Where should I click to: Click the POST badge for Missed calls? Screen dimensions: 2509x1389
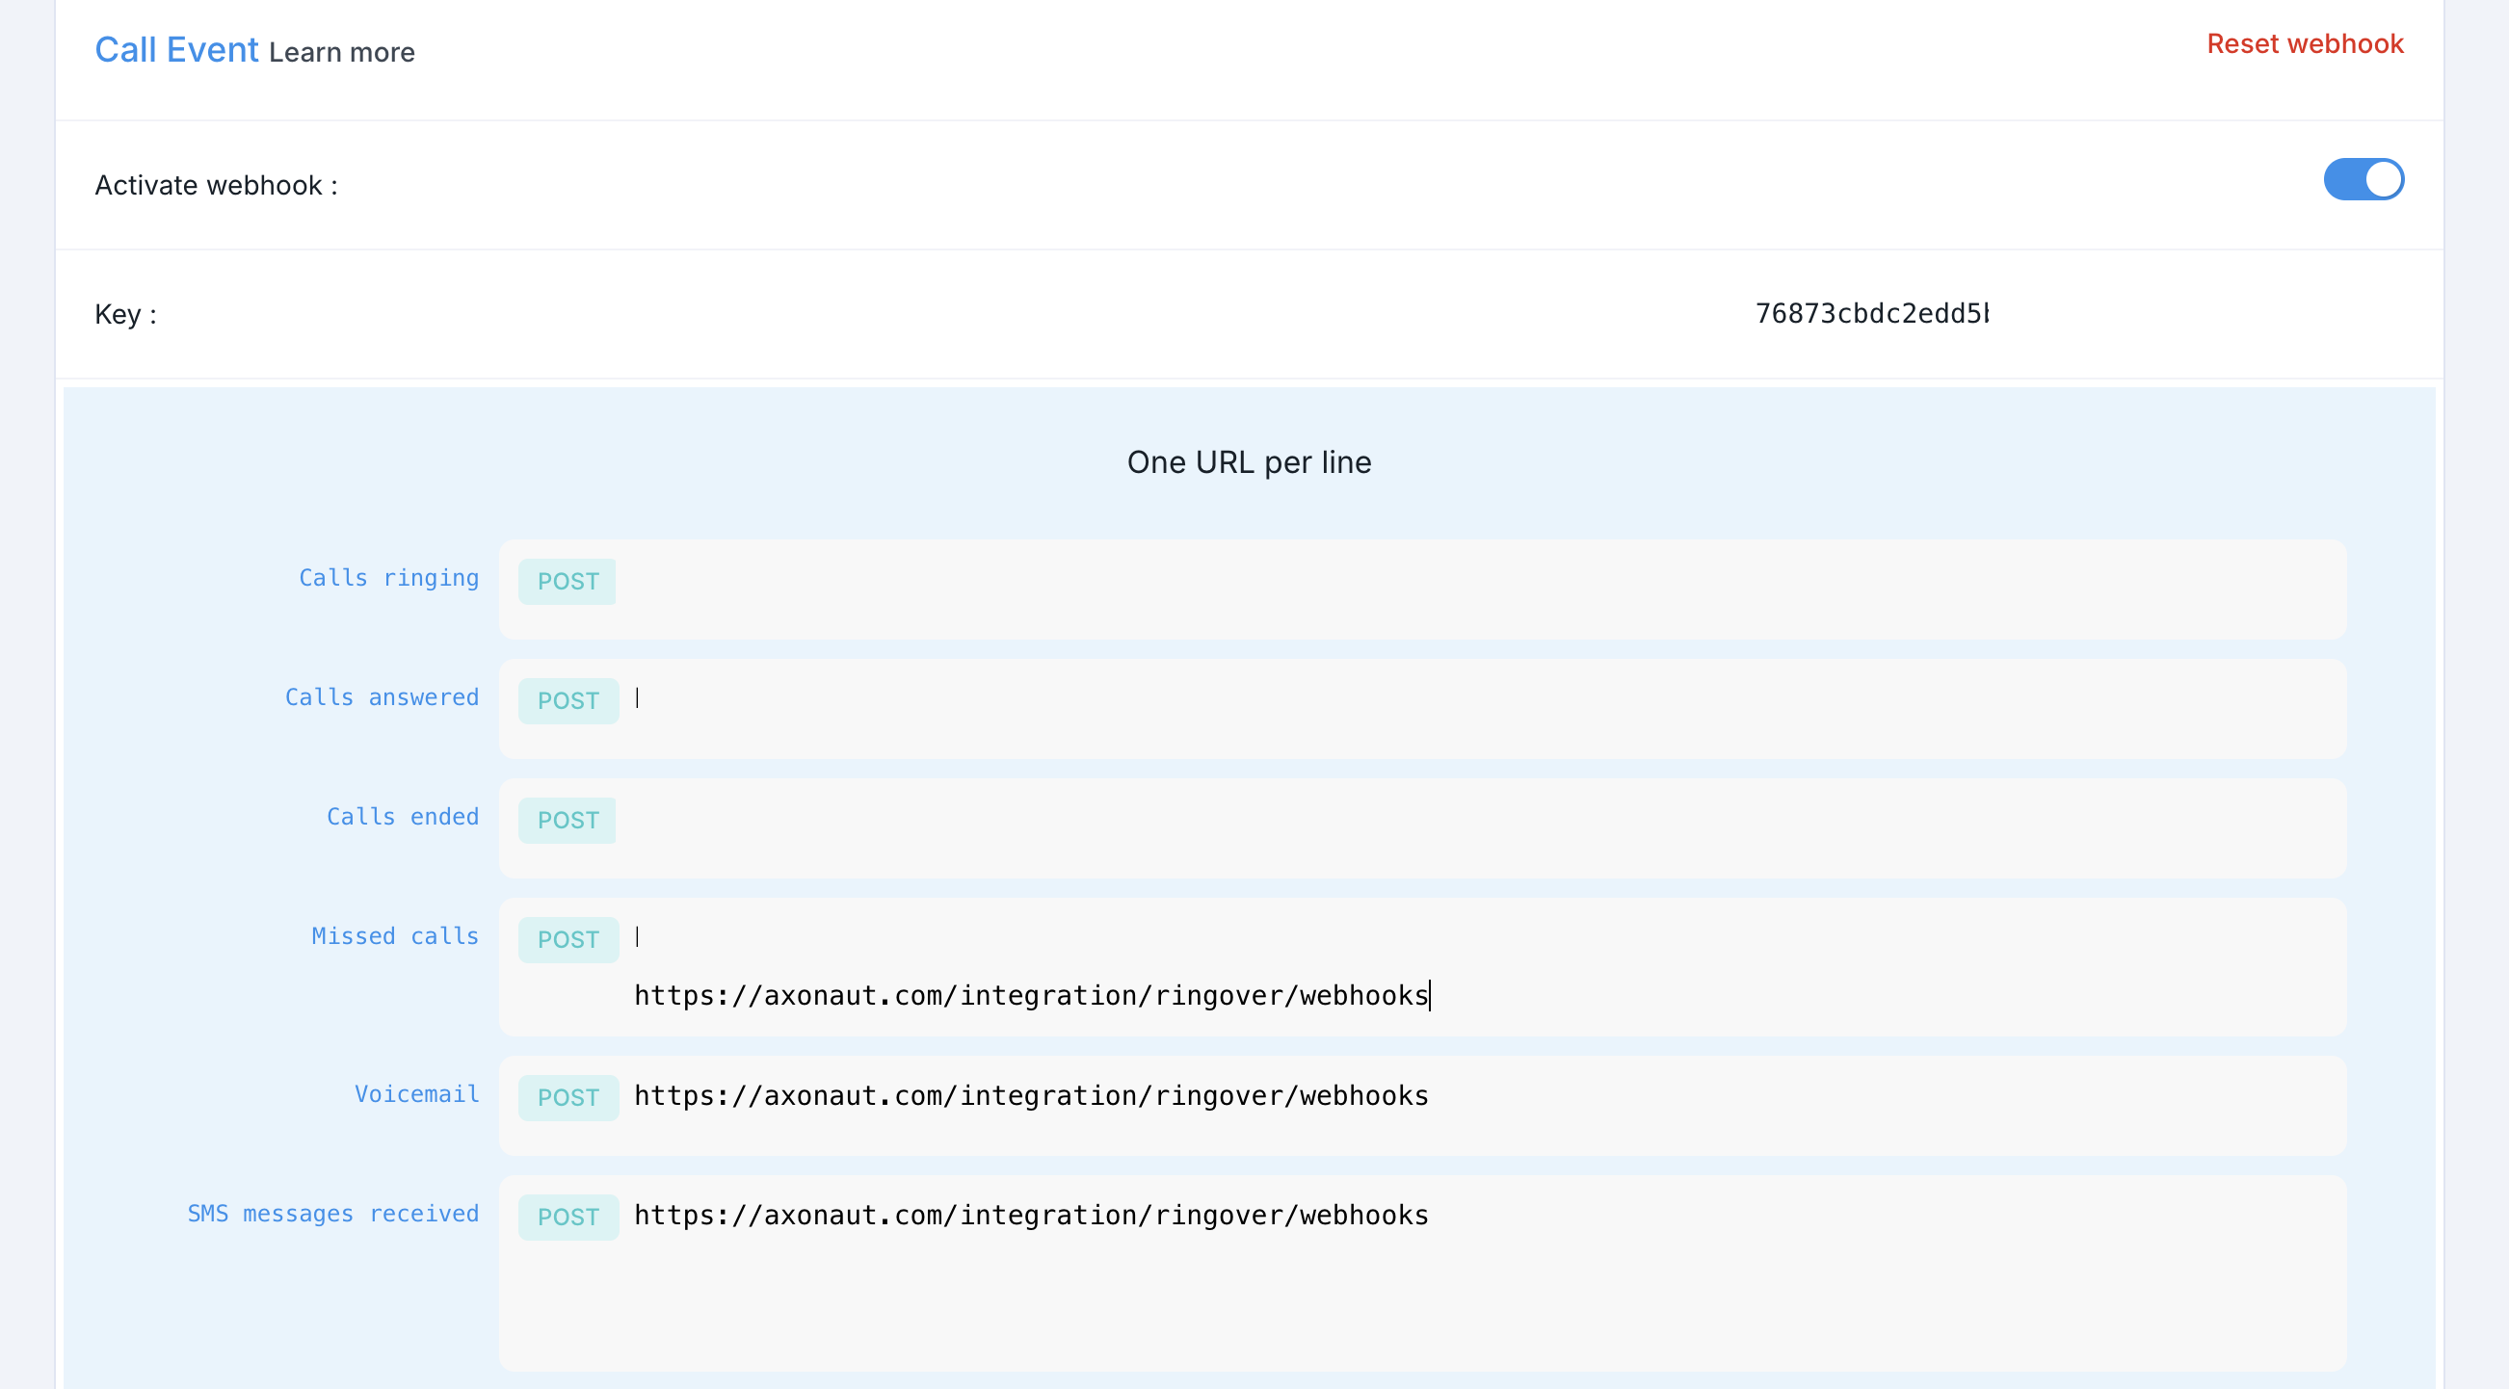[x=568, y=940]
